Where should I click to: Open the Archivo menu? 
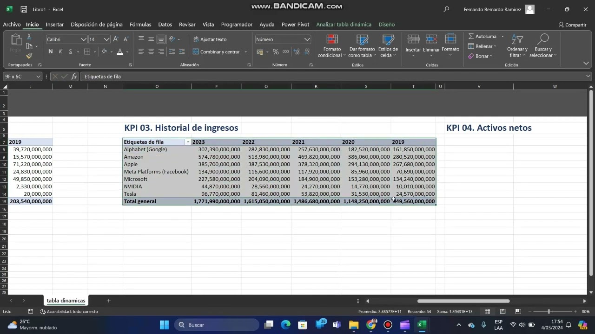tap(12, 25)
